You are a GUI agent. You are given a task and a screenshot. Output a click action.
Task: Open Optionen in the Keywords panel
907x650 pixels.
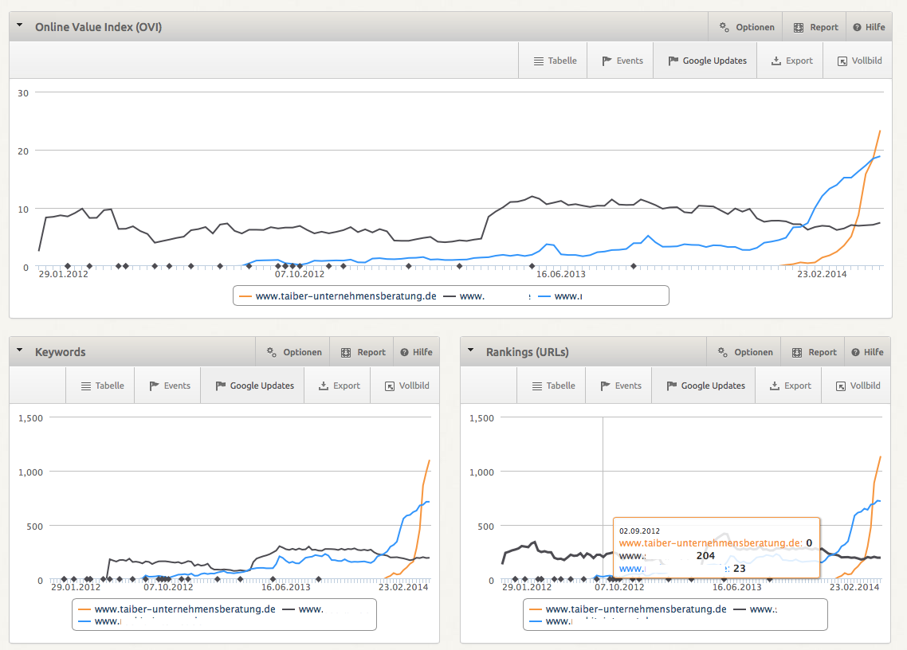point(294,352)
